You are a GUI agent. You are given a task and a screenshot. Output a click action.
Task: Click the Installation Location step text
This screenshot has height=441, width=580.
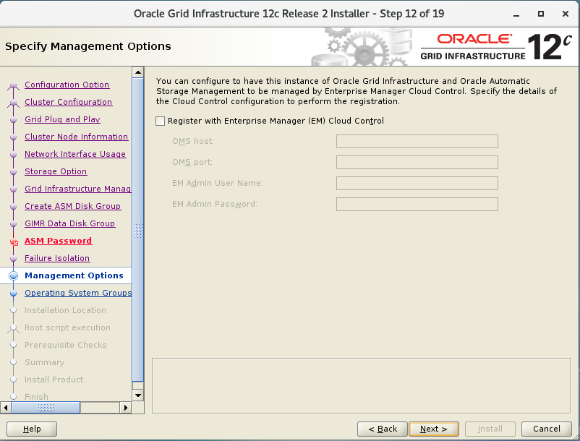click(x=66, y=311)
